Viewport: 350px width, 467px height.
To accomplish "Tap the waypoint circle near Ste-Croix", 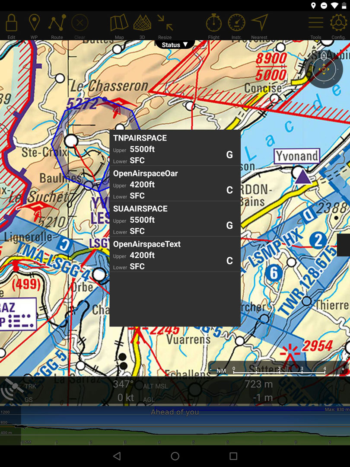I will click(71, 140).
